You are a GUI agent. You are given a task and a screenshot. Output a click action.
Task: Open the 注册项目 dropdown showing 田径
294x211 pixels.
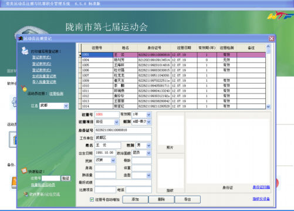coord(117,122)
